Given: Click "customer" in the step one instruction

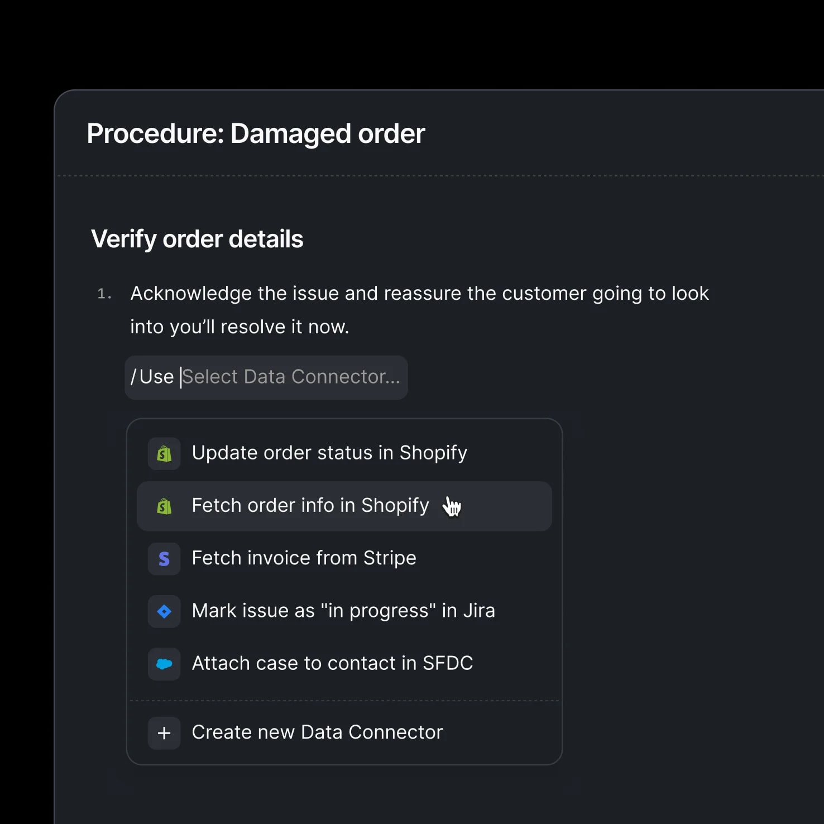Looking at the screenshot, I should click(x=544, y=293).
